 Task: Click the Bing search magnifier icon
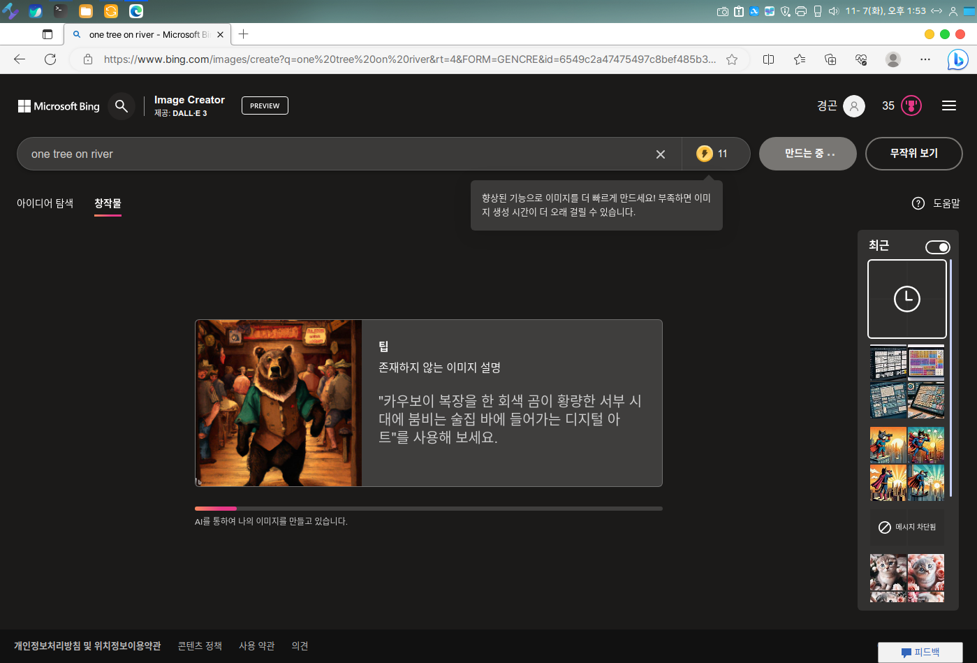122,106
